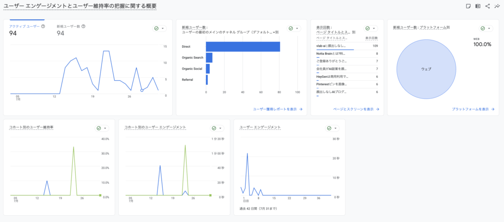
Task: Click the Organic Search bar
Action: (209, 58)
